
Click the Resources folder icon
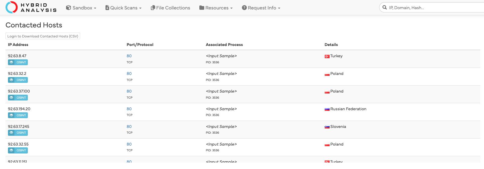[202, 8]
